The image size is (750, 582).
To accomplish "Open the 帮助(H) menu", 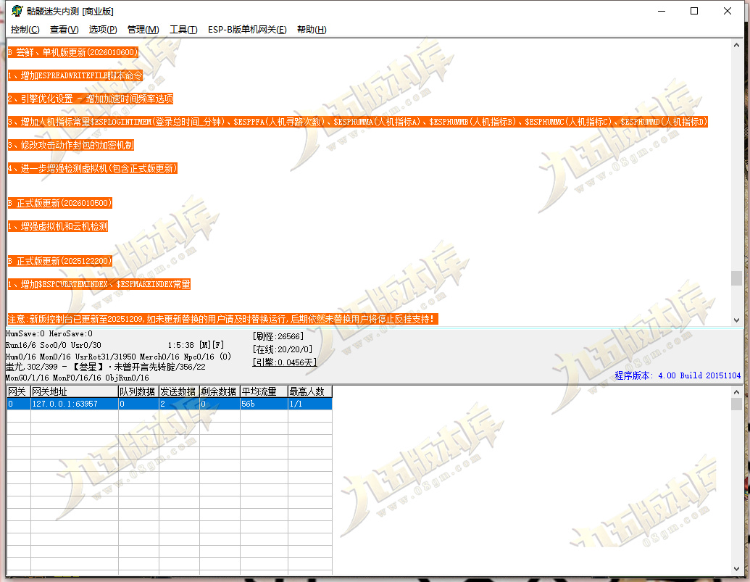I will 312,30.
